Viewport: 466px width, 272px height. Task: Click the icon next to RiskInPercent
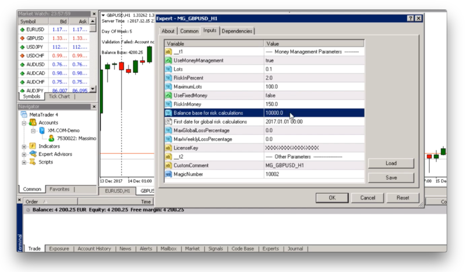(168, 78)
